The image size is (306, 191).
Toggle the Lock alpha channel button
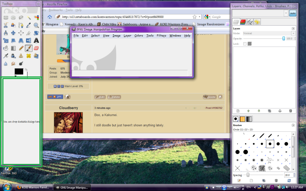click(x=250, y=44)
